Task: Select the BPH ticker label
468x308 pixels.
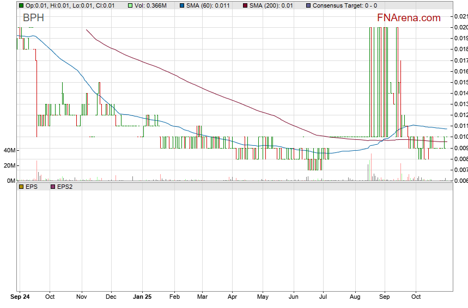Action: [33, 19]
